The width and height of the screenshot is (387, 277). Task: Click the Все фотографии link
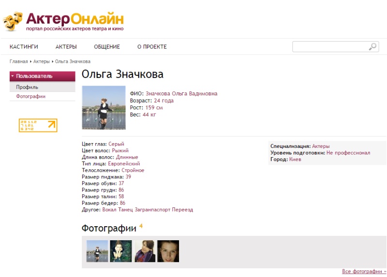[364, 271]
